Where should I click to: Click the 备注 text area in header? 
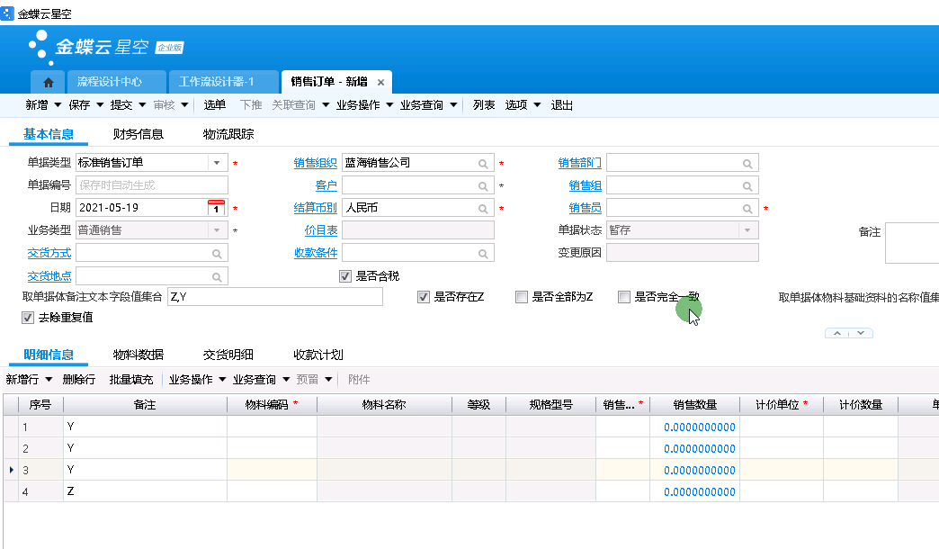[x=912, y=243]
